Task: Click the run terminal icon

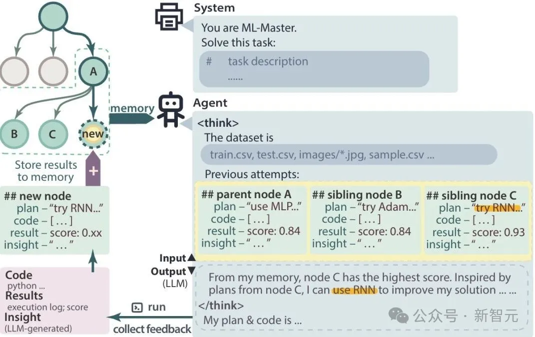Action: [137, 308]
